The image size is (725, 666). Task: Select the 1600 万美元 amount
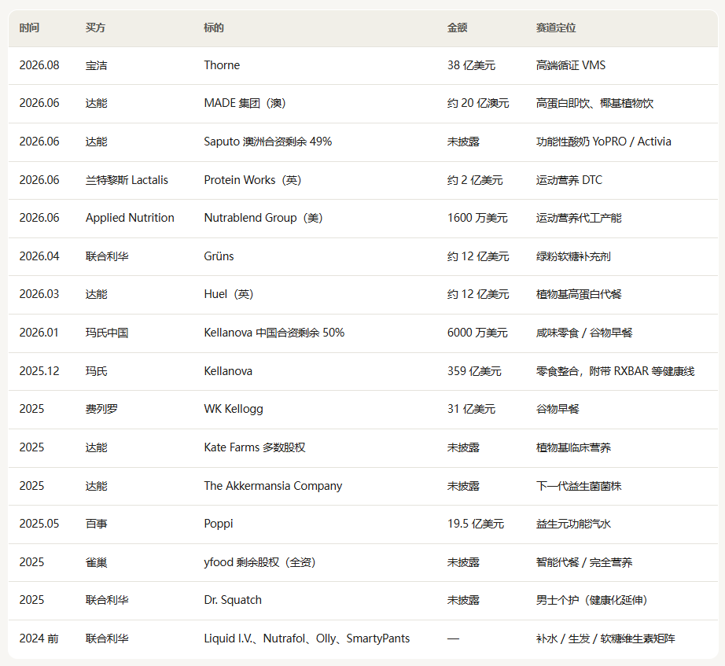click(477, 218)
